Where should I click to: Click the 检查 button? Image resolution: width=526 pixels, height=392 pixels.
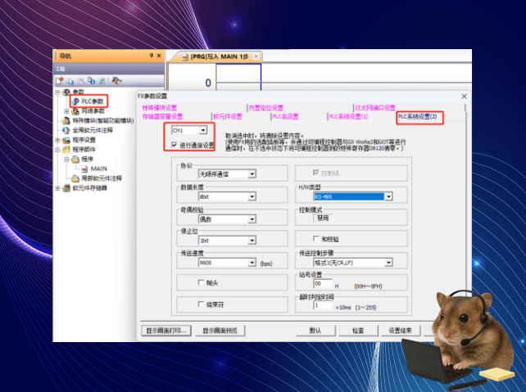coord(358,331)
